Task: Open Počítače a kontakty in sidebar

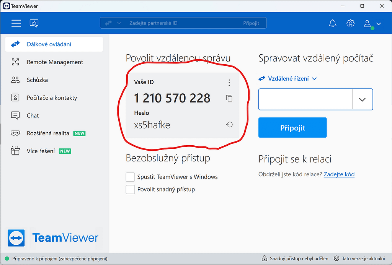Action: pos(54,98)
